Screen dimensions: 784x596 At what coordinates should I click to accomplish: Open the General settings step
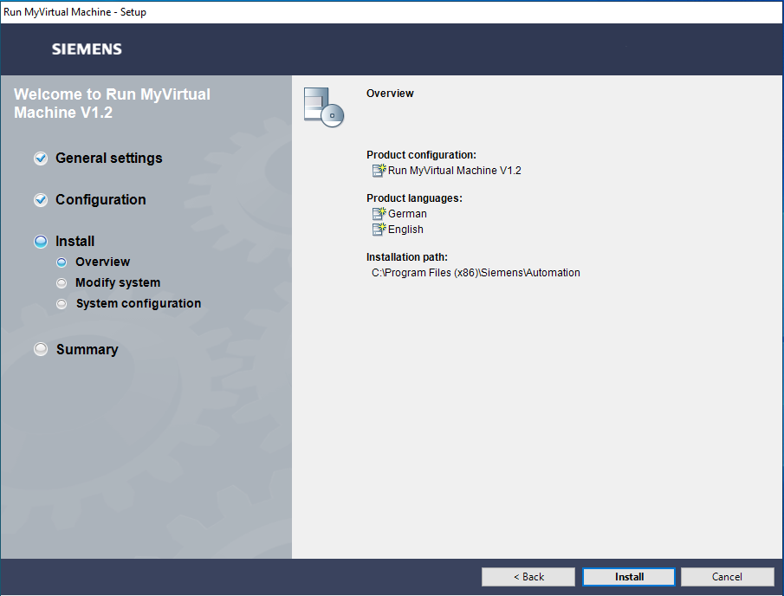108,158
